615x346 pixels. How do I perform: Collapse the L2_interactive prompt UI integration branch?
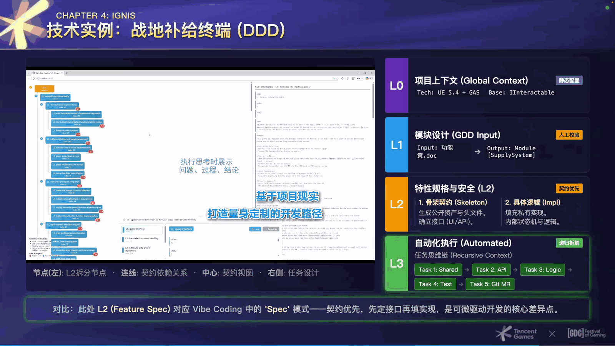[42, 181]
